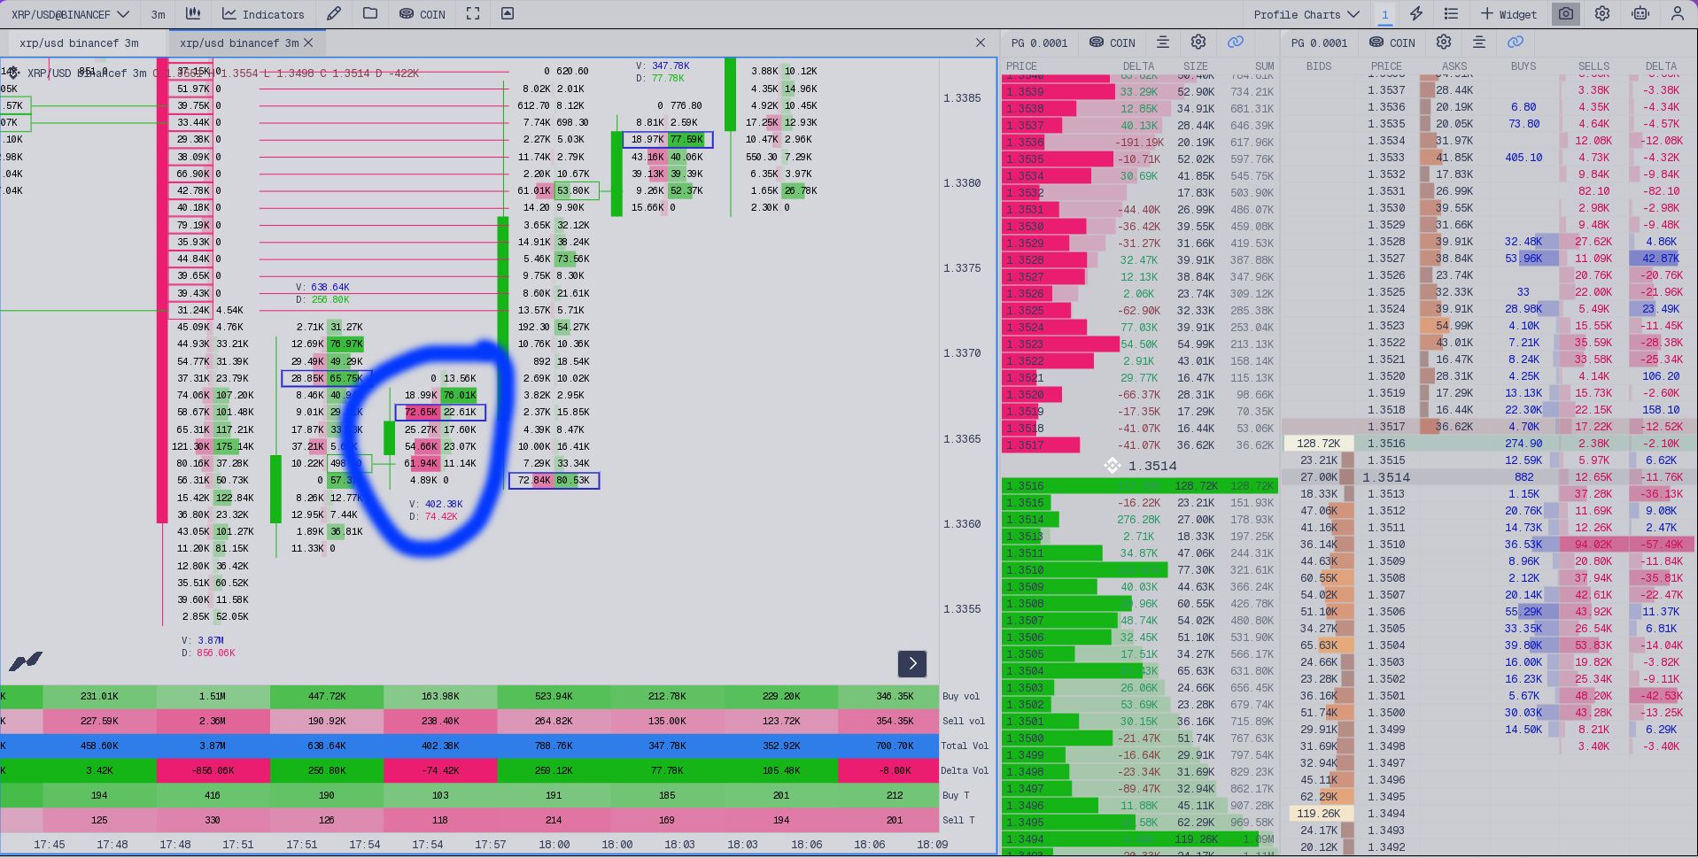Image resolution: width=1698 pixels, height=858 pixels.
Task: Toggle COIN units in main toolbar
Action: tap(422, 14)
